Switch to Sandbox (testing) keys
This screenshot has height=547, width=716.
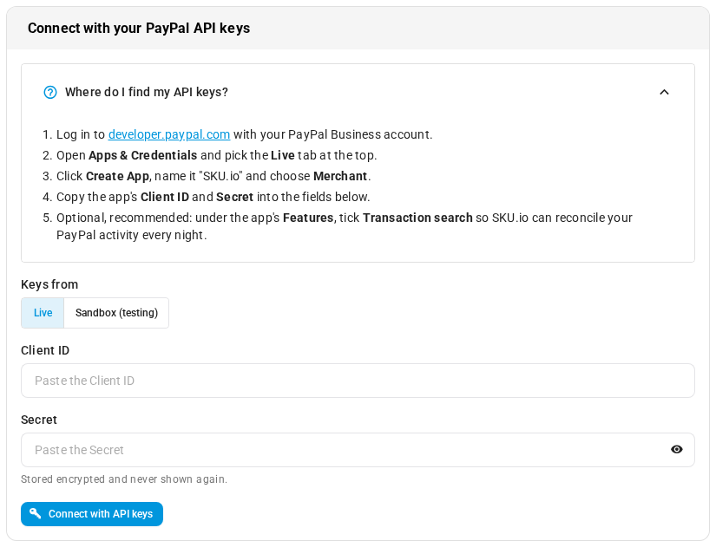tap(116, 313)
